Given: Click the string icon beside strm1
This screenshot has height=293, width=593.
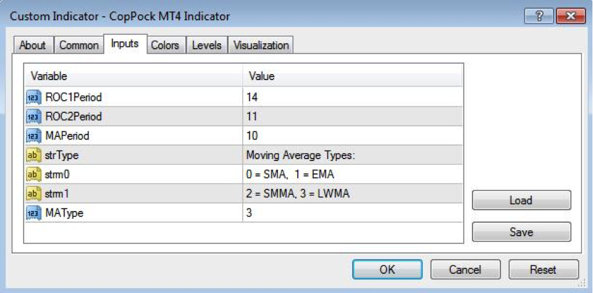Looking at the screenshot, I should point(33,194).
